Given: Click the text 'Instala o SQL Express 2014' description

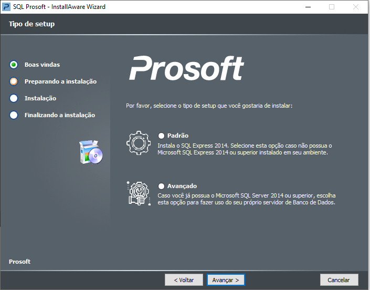Looking at the screenshot, I should pyautogui.click(x=245, y=149).
